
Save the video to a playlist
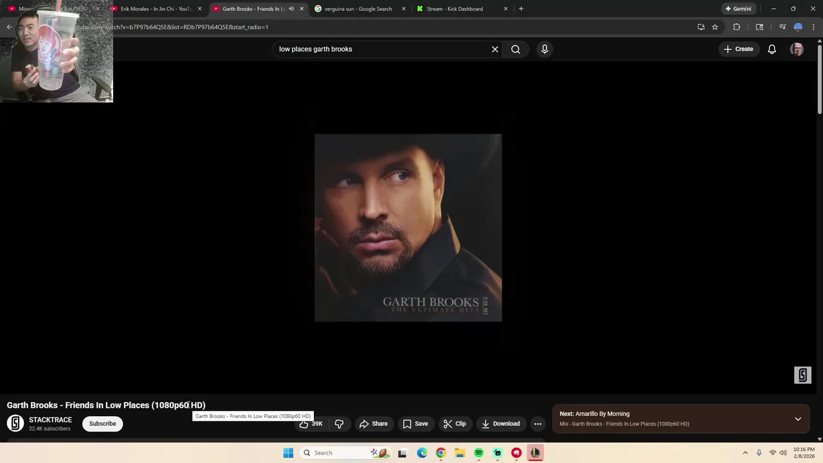415,424
